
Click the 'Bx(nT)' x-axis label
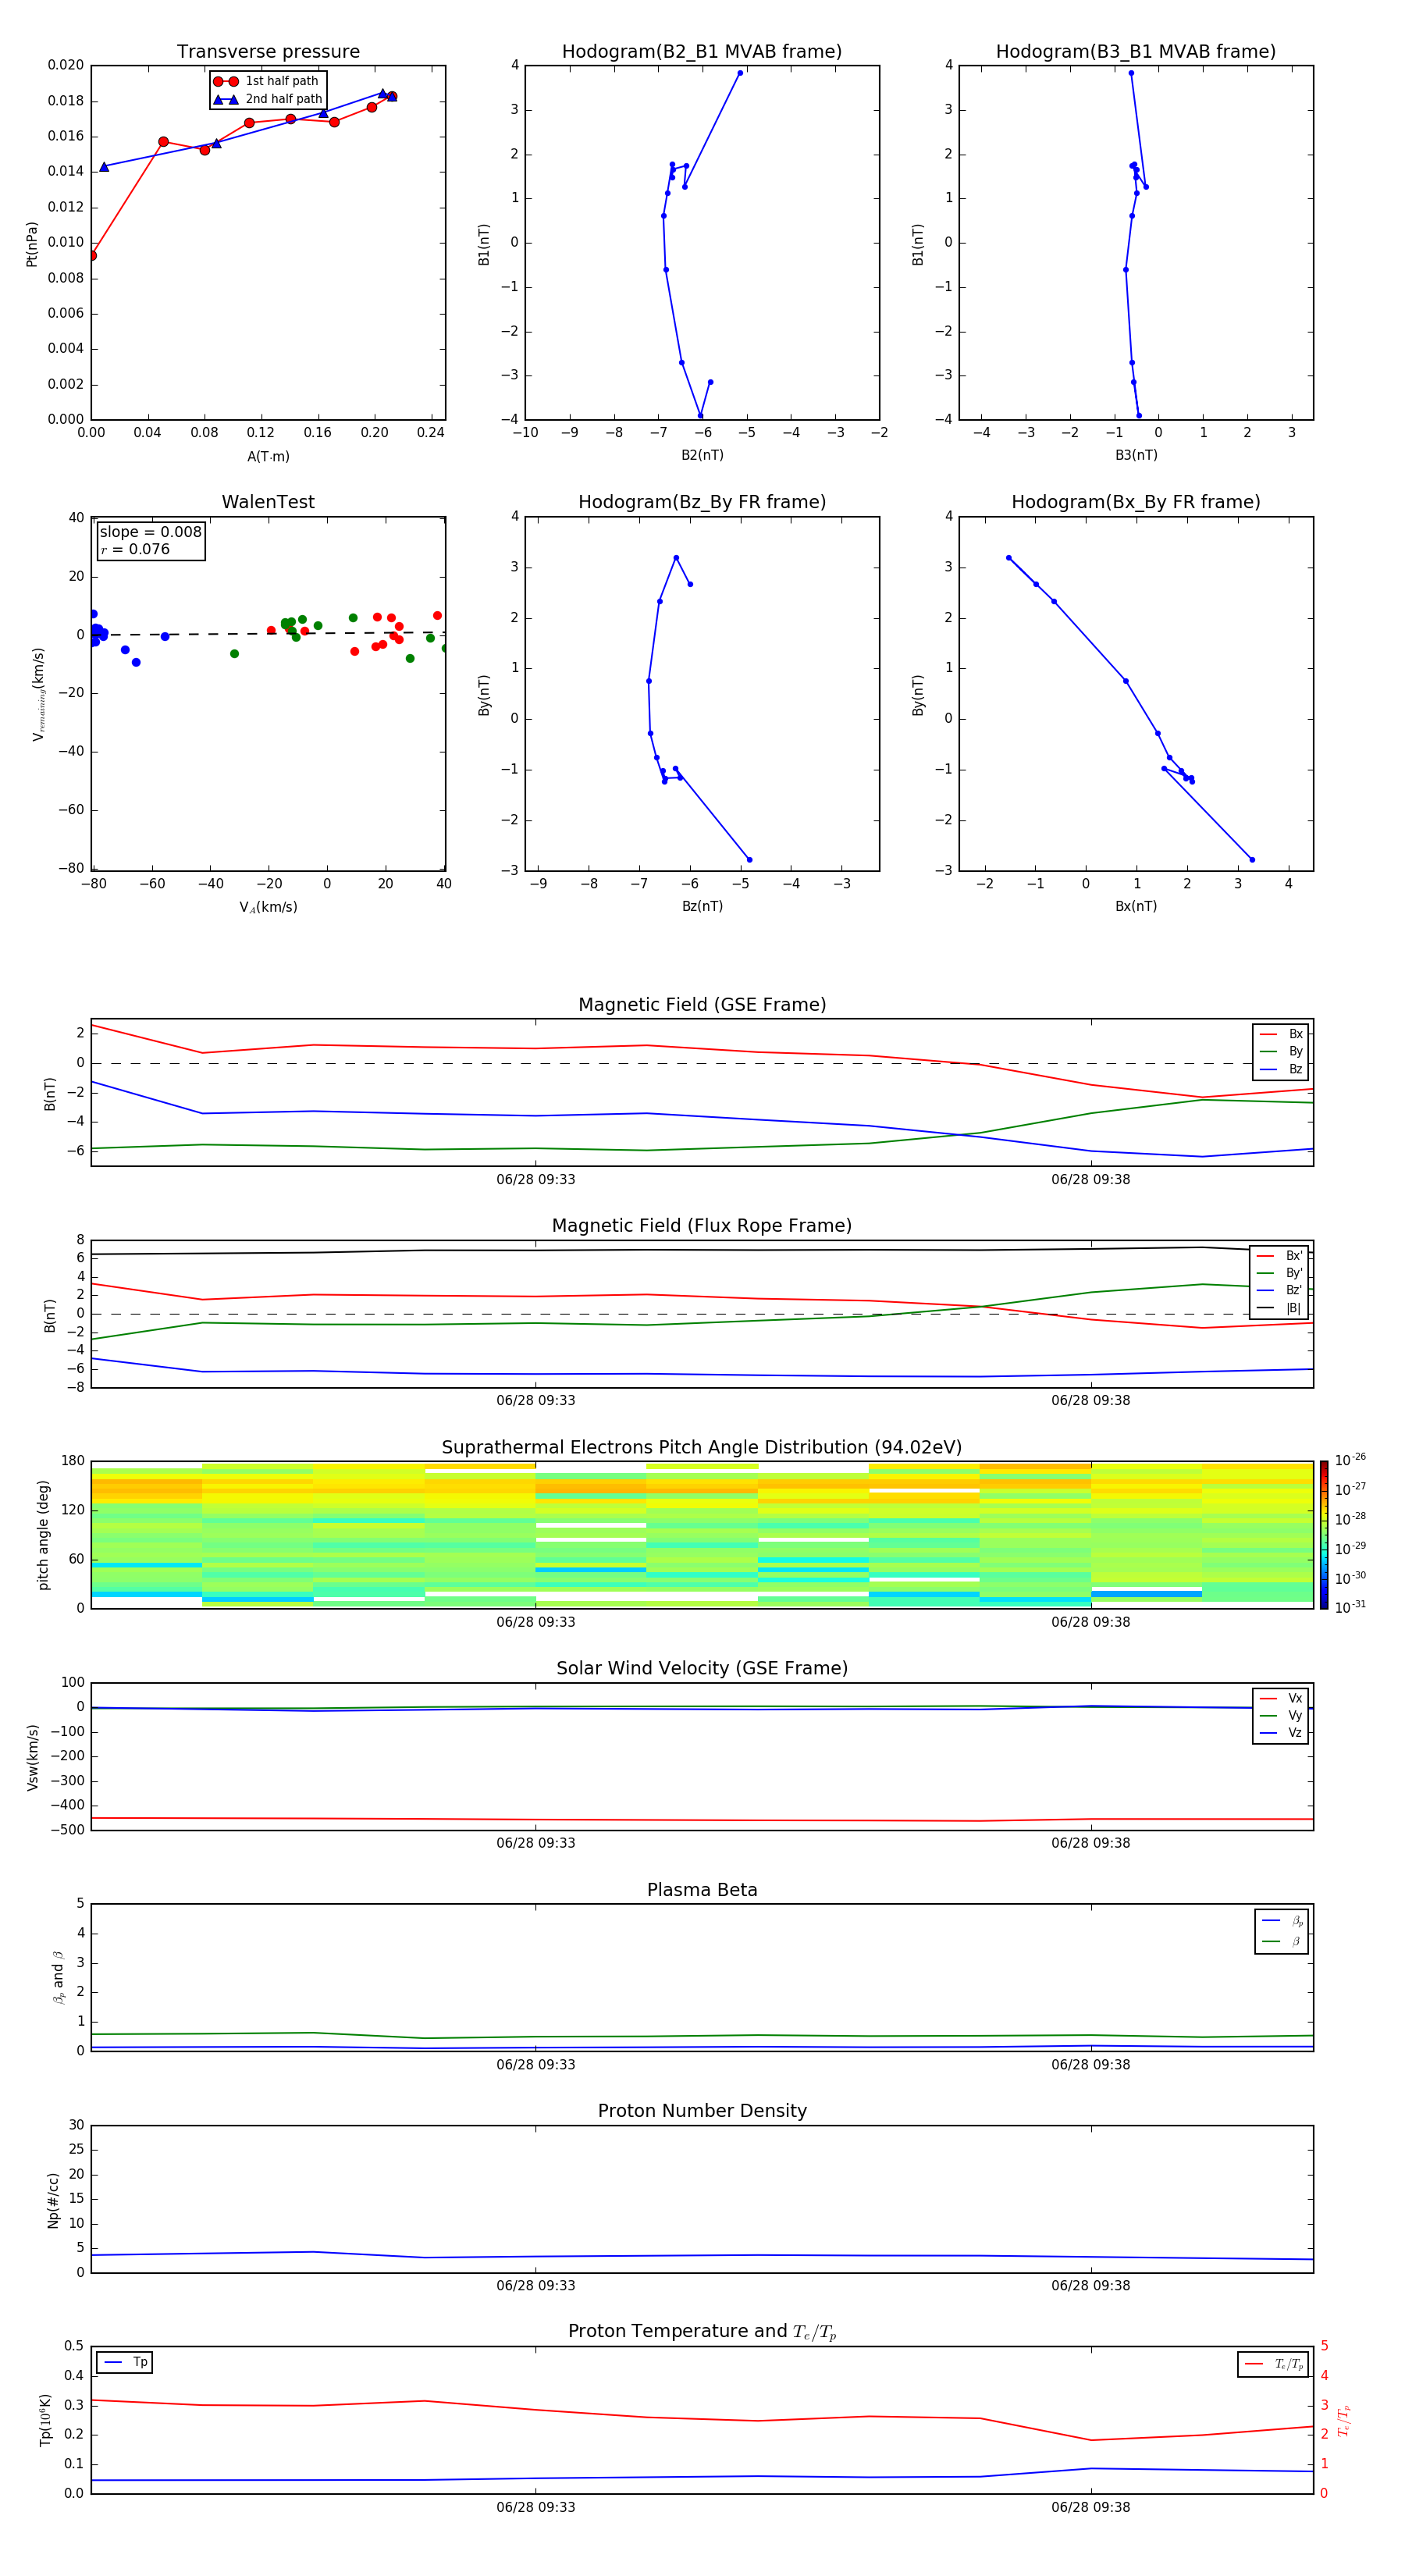1136,906
